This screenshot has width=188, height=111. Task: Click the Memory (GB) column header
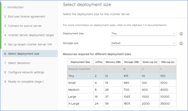coord(113,62)
